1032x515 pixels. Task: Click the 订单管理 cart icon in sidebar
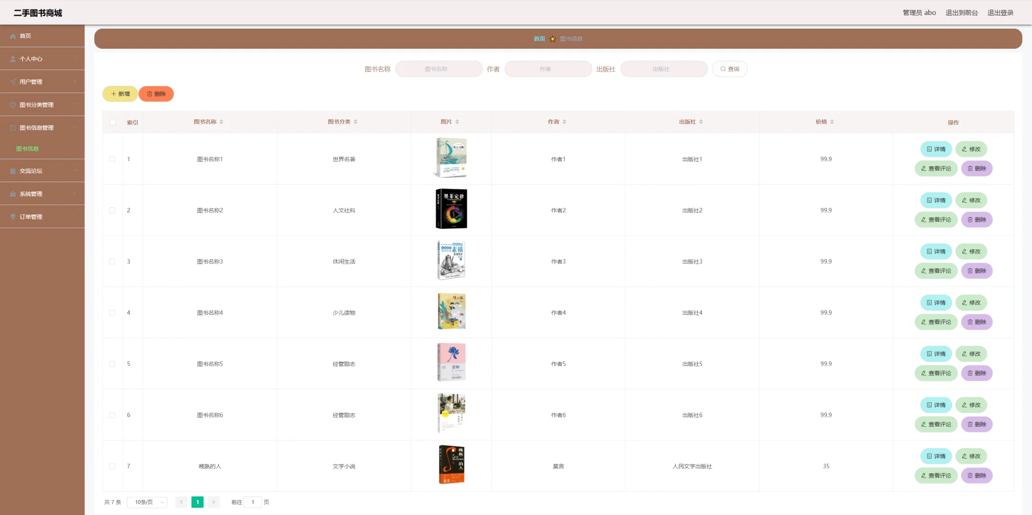coord(13,217)
